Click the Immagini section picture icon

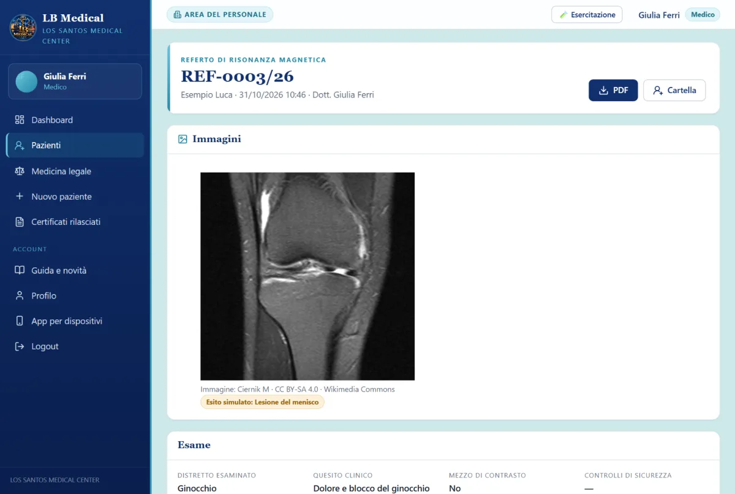click(x=183, y=139)
